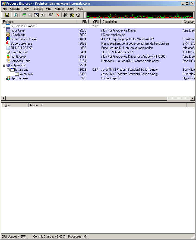The width and height of the screenshot is (196, 240).
Task: Select the HprSnap.exe process row
Action: pos(19,78)
